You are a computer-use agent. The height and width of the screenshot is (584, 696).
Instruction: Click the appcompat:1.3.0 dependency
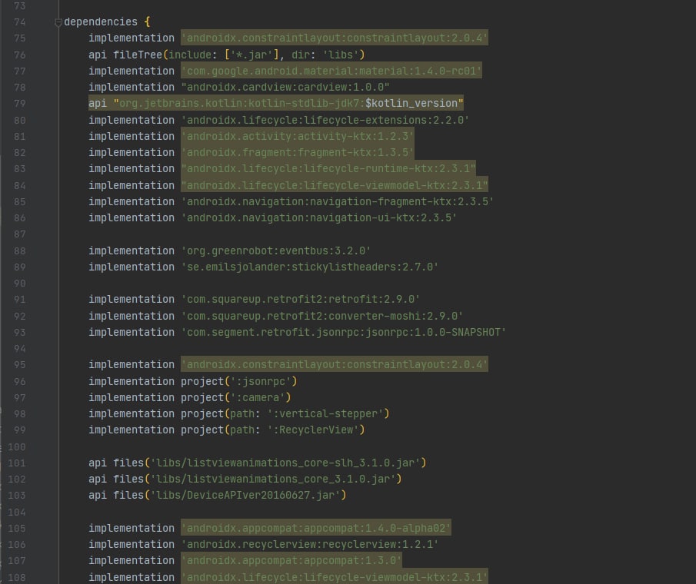(x=291, y=560)
